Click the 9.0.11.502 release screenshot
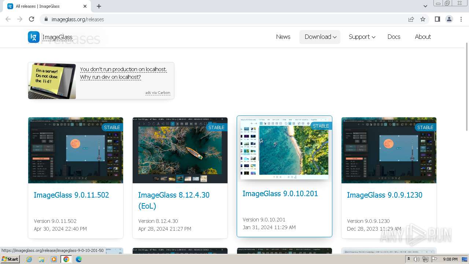This screenshot has height=264, width=469. [75, 150]
